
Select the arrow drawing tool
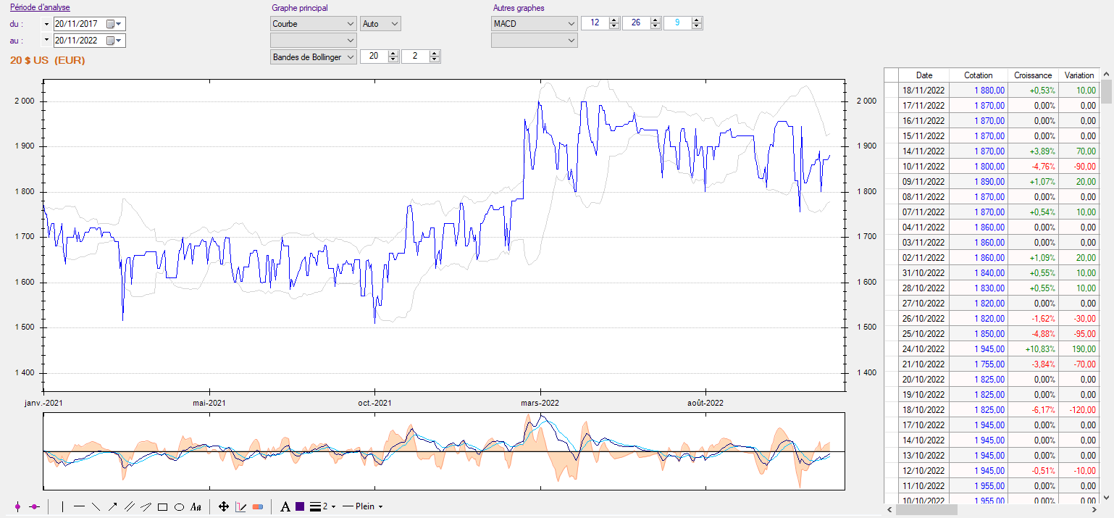(112, 506)
